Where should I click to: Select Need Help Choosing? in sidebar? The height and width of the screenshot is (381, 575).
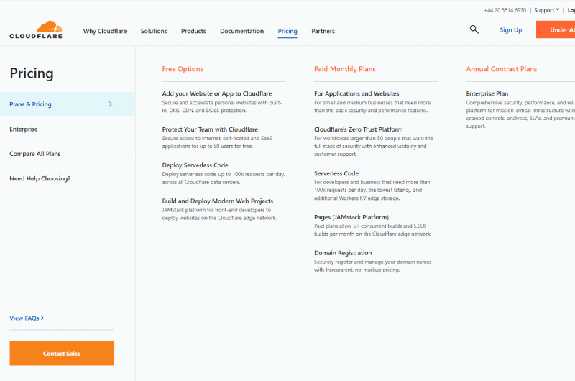(40, 178)
